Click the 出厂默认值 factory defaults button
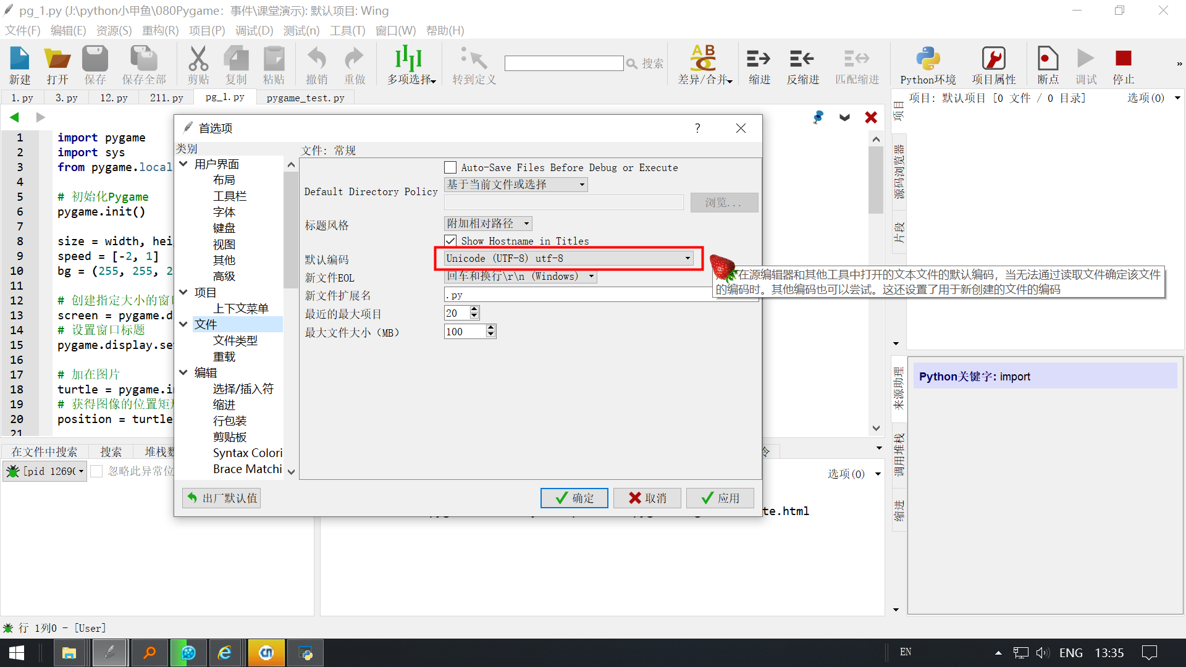The height and width of the screenshot is (667, 1186). (222, 498)
